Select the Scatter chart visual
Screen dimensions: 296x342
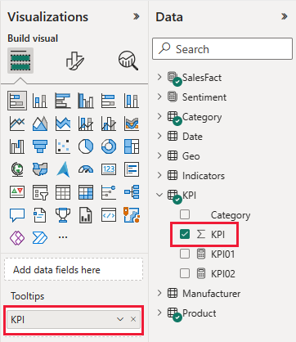(x=63, y=146)
